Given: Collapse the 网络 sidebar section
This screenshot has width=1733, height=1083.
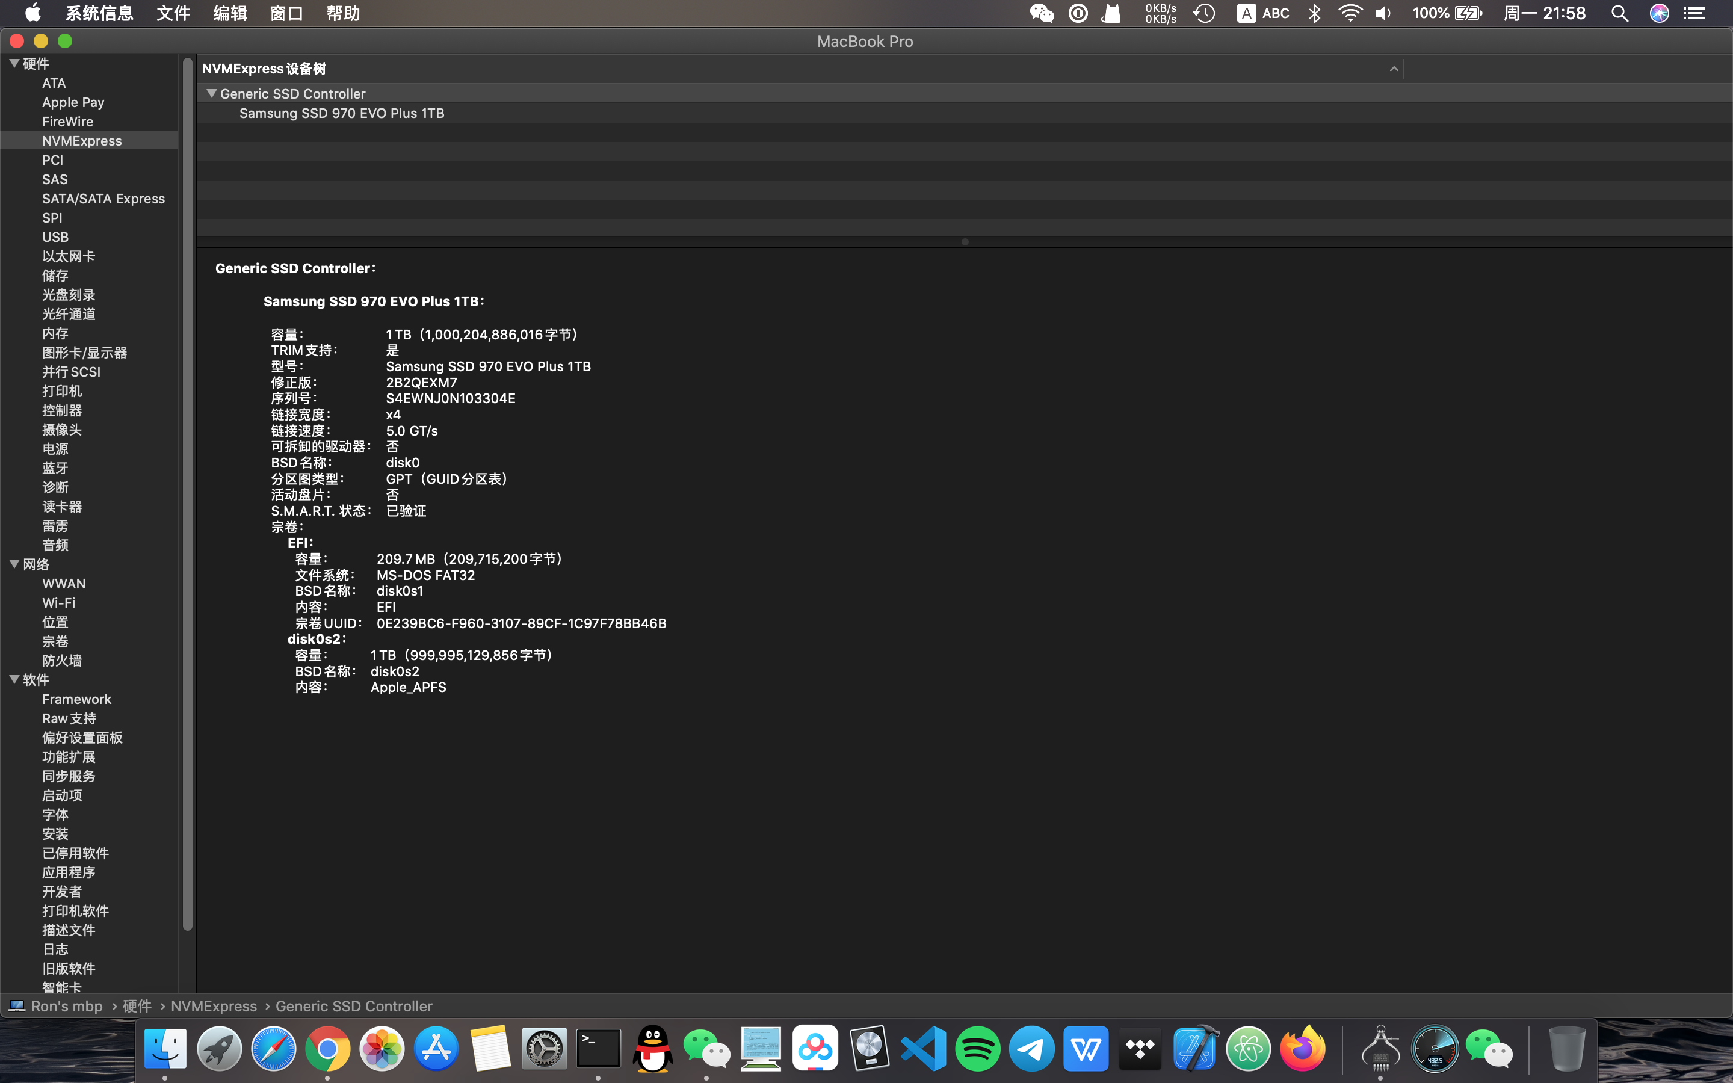Looking at the screenshot, I should (14, 564).
